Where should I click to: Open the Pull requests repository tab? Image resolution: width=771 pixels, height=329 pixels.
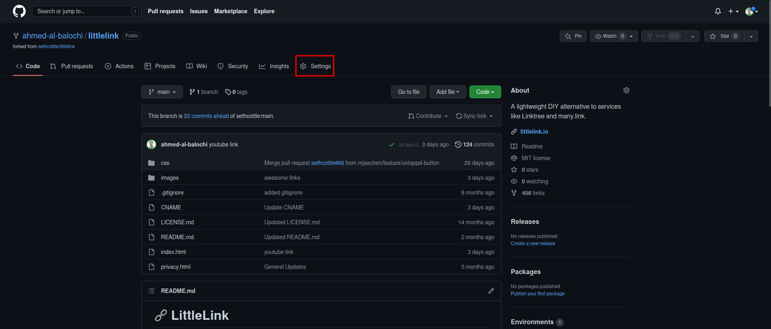pos(71,66)
